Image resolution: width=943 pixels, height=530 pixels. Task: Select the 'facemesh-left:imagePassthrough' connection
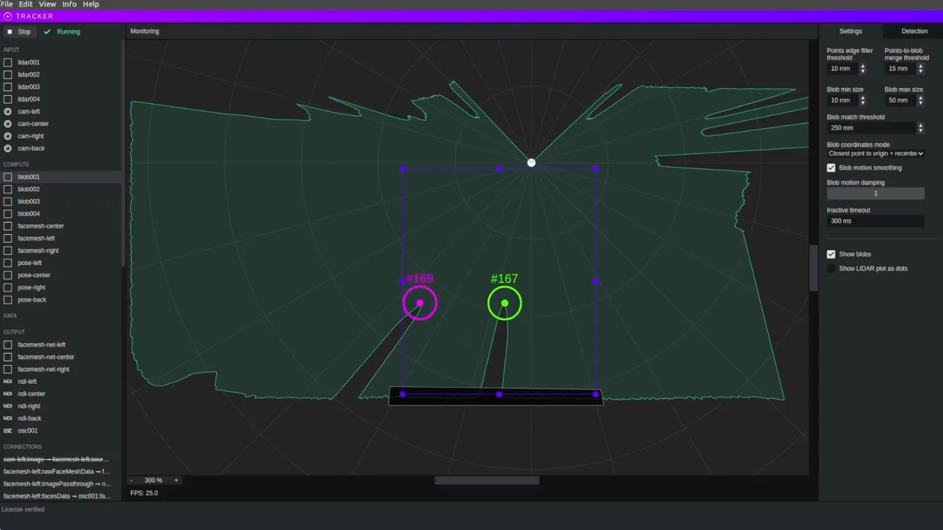(x=57, y=484)
